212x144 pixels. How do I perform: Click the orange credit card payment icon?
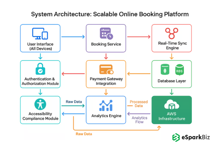(106, 69)
